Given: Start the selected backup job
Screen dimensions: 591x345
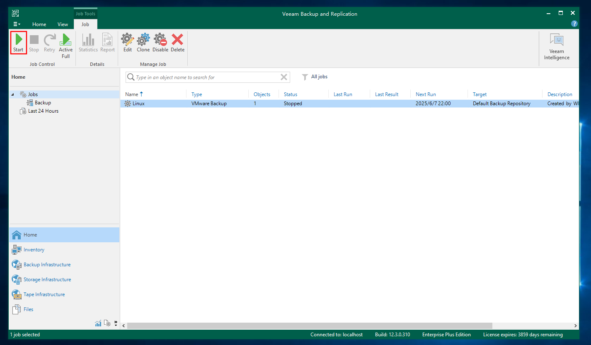Looking at the screenshot, I should click(18, 43).
